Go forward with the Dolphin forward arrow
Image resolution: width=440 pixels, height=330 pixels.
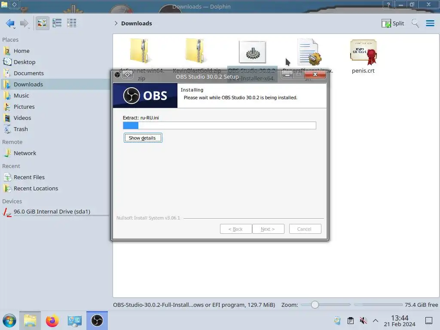click(x=24, y=23)
